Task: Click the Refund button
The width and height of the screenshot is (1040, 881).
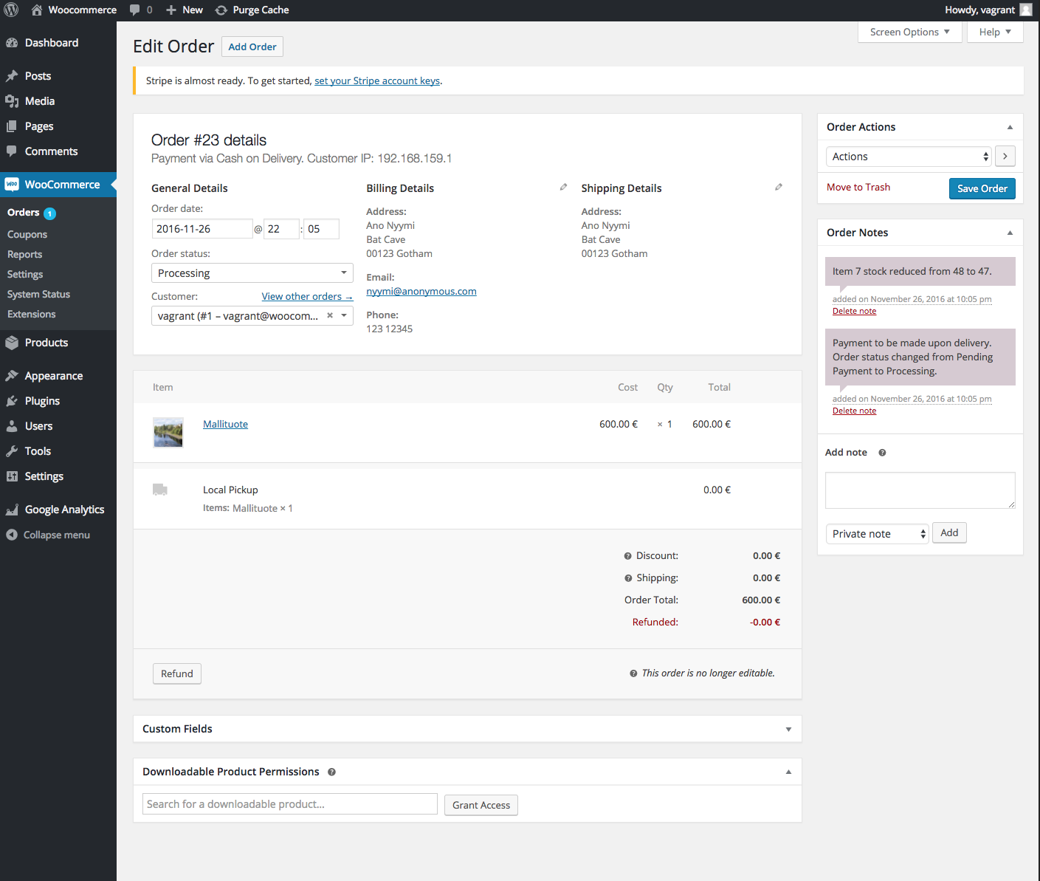Action: [177, 673]
